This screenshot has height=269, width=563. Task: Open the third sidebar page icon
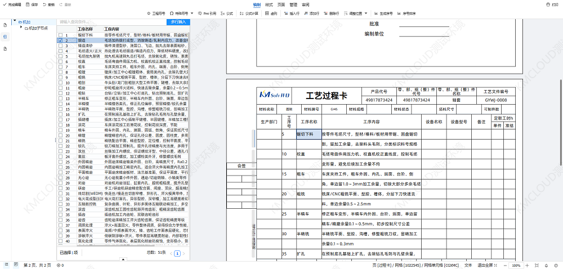[x=5, y=48]
